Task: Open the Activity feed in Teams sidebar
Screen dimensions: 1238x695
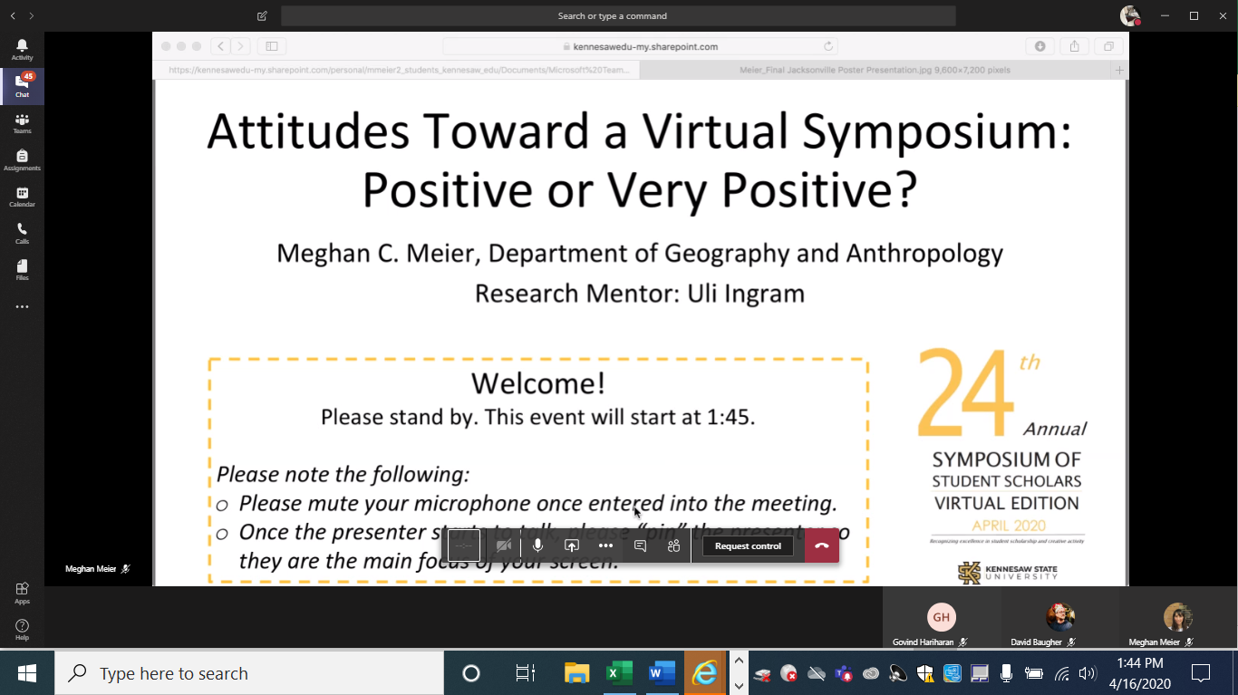Action: (x=22, y=49)
